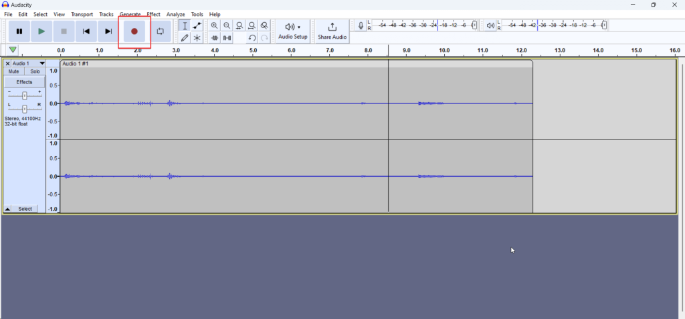Screen dimensions: 685x319
Task: Toggle the Loop button
Action: coord(161,31)
